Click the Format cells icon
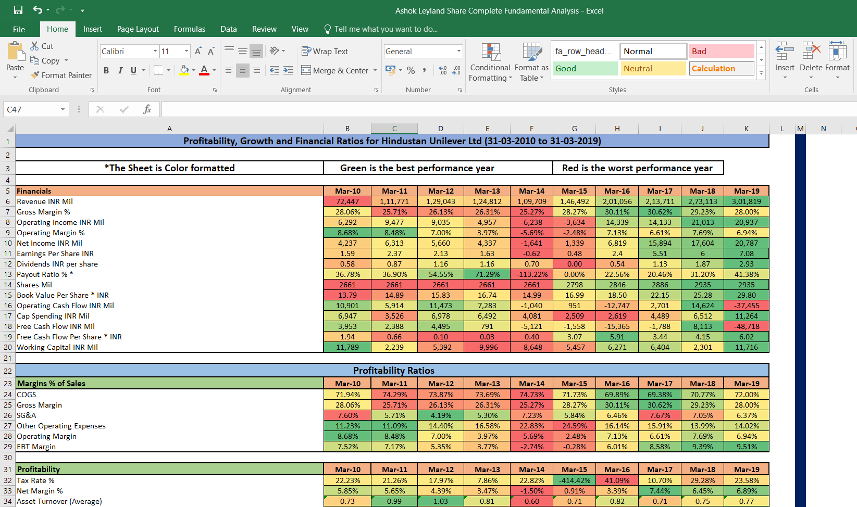 click(837, 52)
